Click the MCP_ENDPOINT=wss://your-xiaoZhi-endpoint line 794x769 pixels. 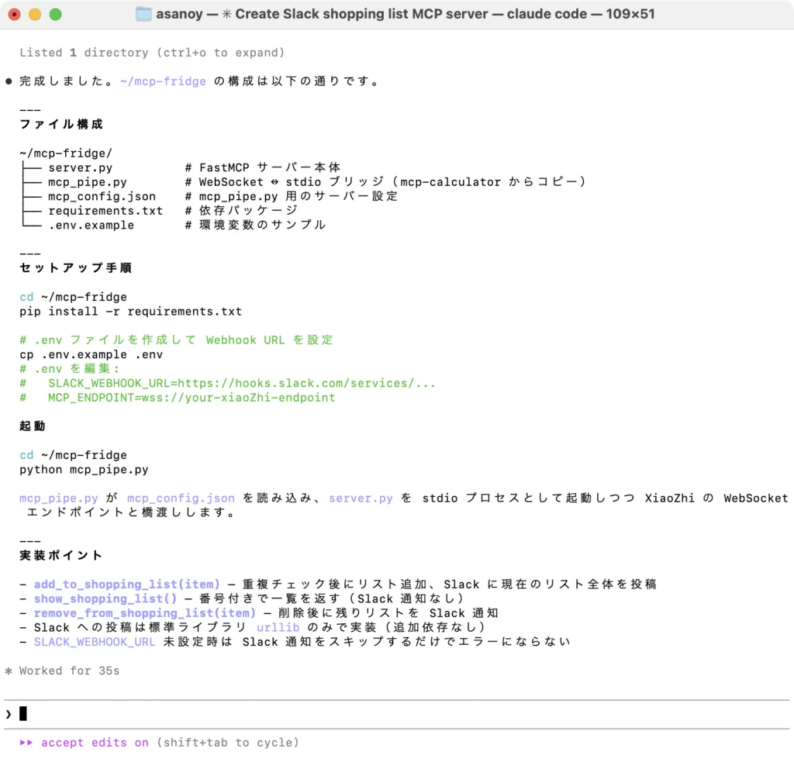point(178,398)
